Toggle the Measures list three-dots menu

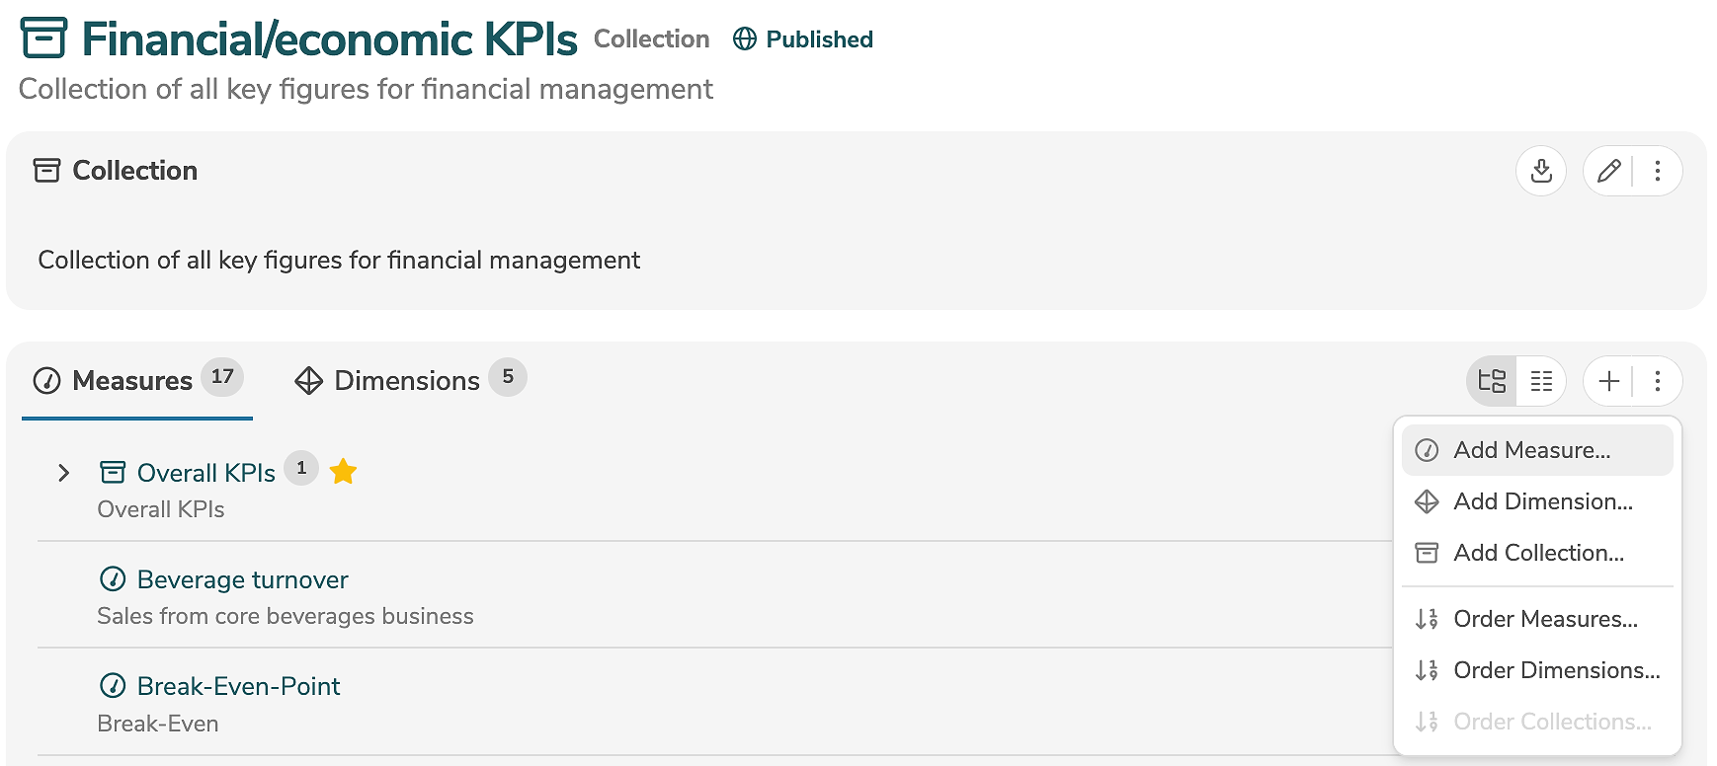1658,381
